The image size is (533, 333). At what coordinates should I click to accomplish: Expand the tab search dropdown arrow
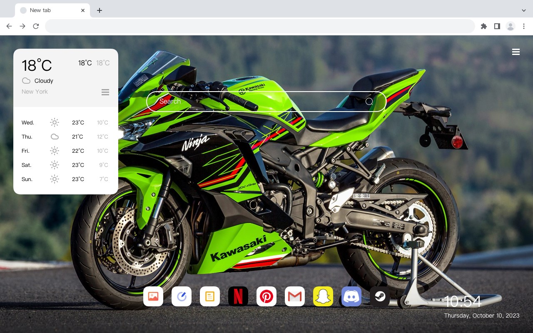[524, 10]
